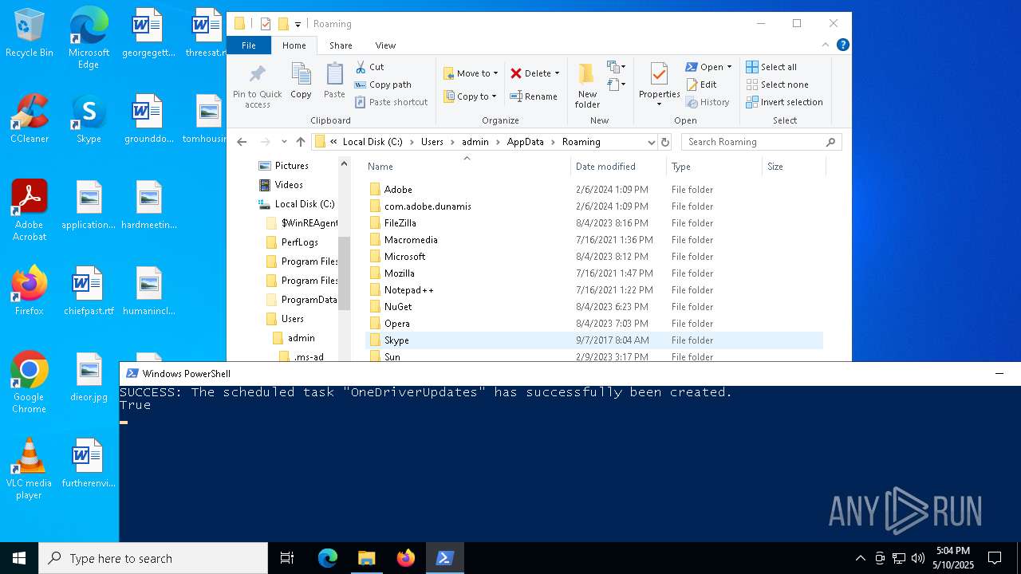Create a New folder from ribbon
1021x574 pixels.
point(587,86)
